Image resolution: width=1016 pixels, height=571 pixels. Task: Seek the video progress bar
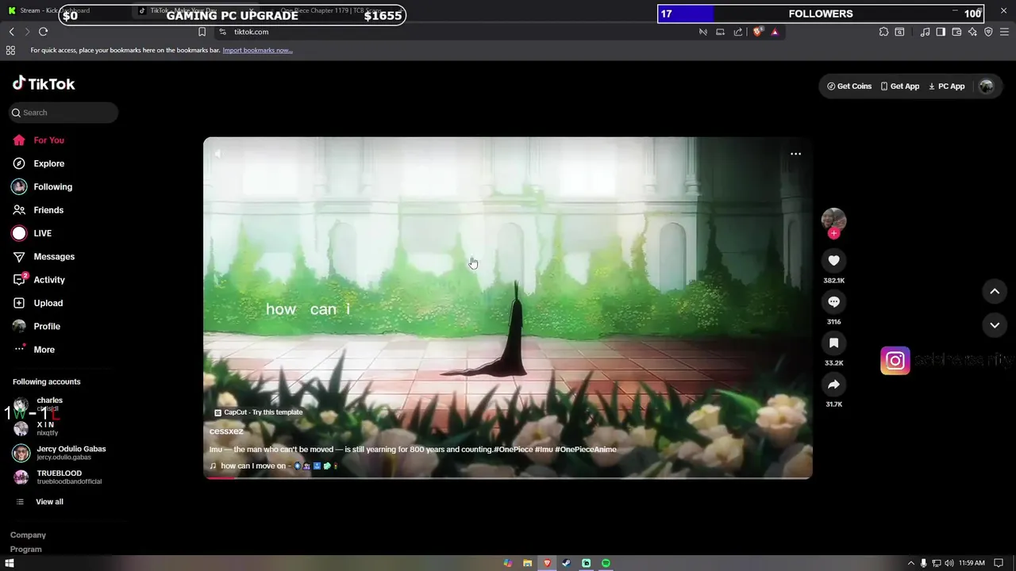[x=508, y=477]
